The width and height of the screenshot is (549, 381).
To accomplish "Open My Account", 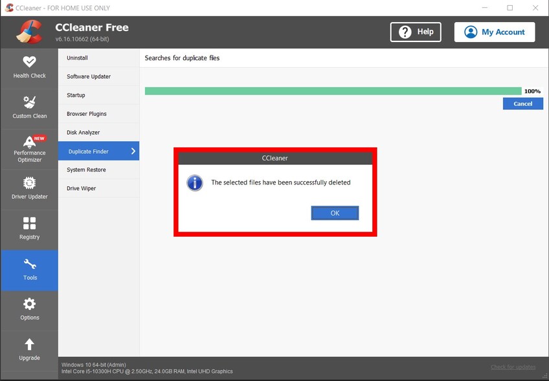I will [494, 31].
